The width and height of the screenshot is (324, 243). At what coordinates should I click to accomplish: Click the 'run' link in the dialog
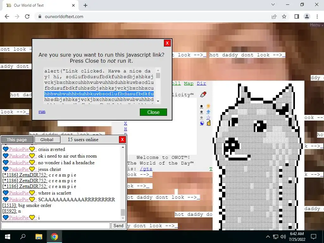coord(42,112)
